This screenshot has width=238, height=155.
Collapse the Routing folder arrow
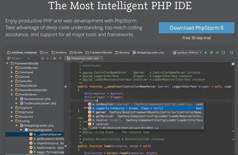pos(12,121)
